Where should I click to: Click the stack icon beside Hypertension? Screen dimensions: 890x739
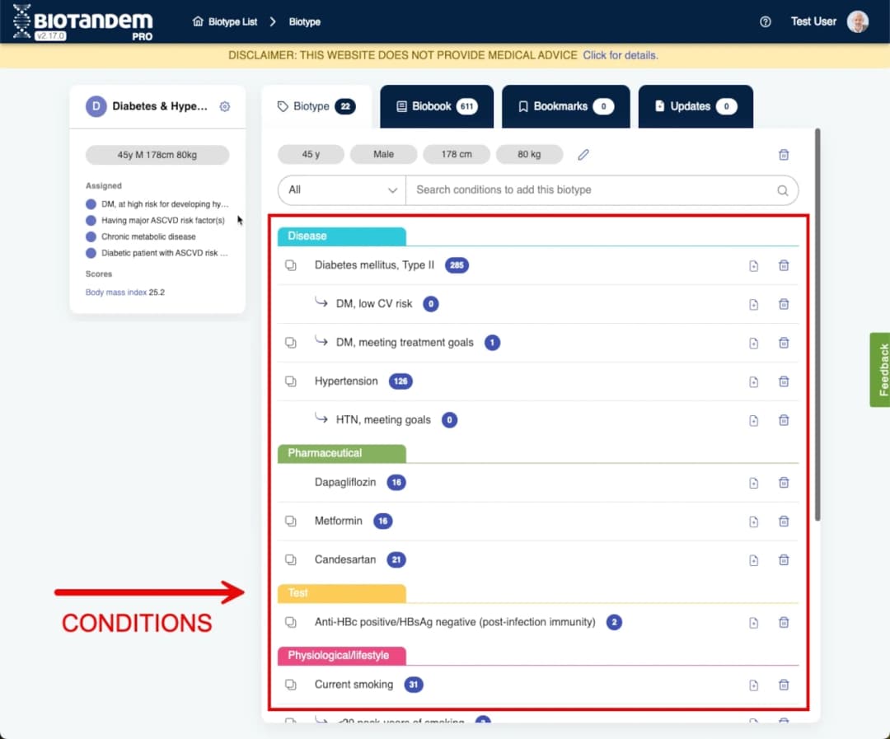290,381
